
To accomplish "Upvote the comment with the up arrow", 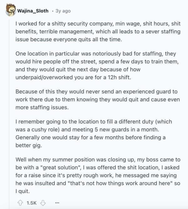I will tap(21, 203).
